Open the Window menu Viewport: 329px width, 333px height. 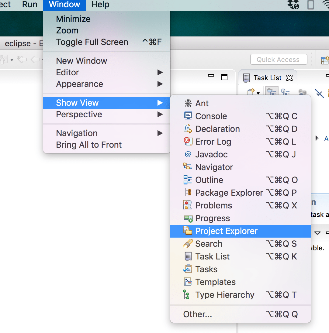[x=64, y=5]
